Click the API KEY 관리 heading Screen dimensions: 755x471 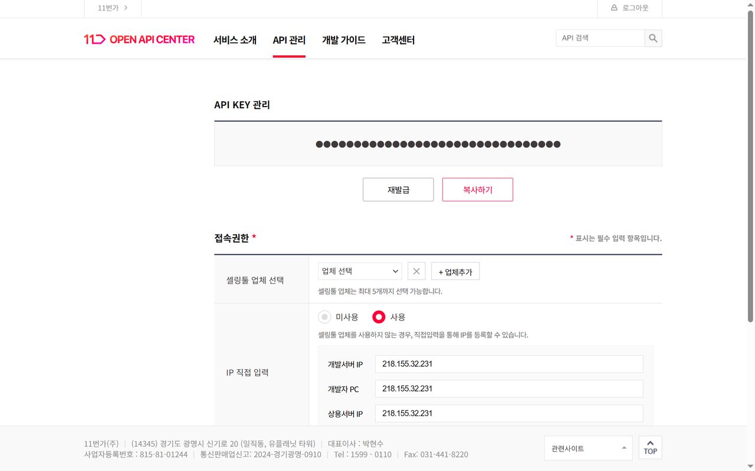point(242,105)
